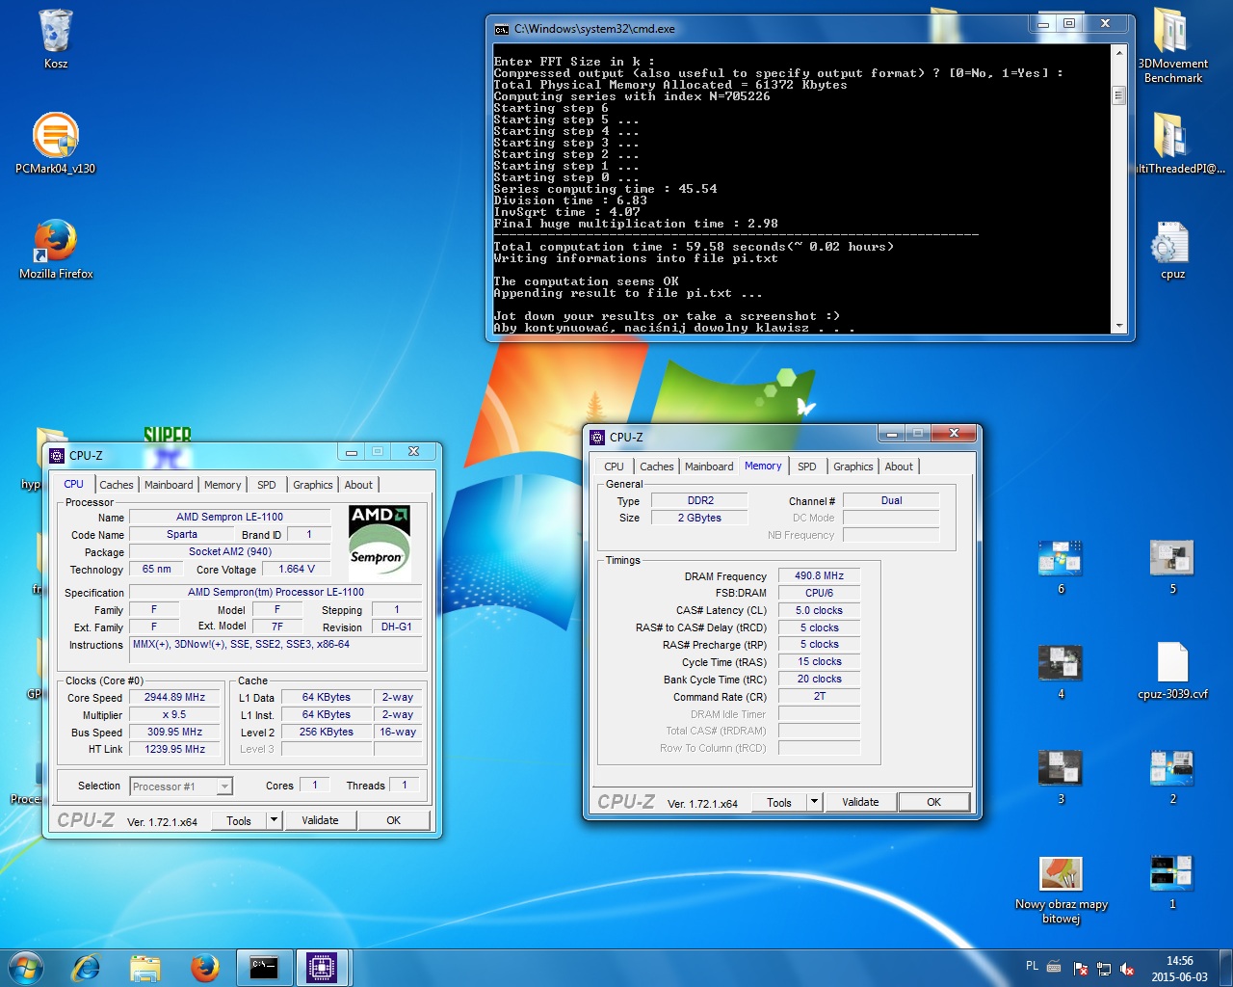The image size is (1233, 987).
Task: Click the AMD Sempron logo in CPU-Z
Action: point(379,544)
